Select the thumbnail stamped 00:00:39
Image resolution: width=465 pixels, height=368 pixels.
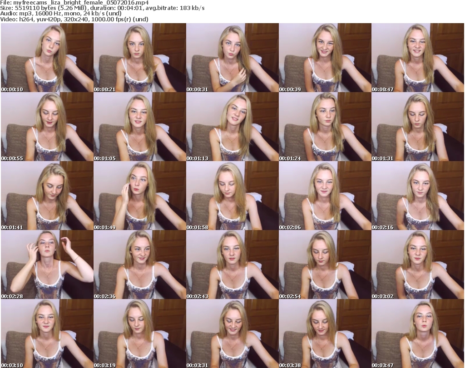coord(325,58)
